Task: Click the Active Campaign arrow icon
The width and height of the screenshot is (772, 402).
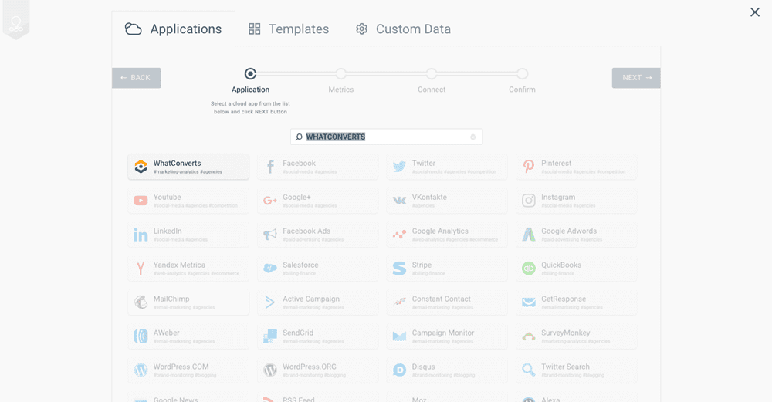Action: point(270,302)
